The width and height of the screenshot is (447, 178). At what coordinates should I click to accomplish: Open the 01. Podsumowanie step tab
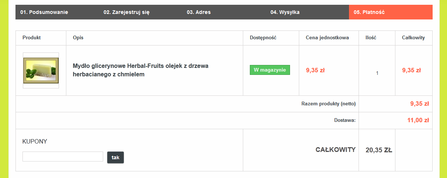[44, 12]
